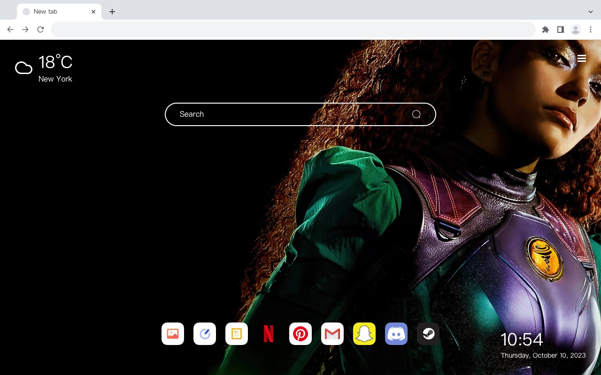Screen dimensions: 601x375
Task: Focus the browser address bar
Action: point(293,30)
